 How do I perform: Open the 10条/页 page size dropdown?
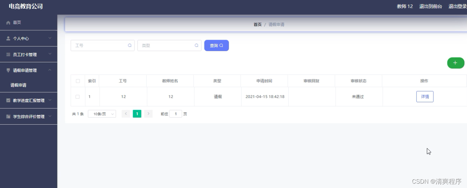[x=102, y=114]
